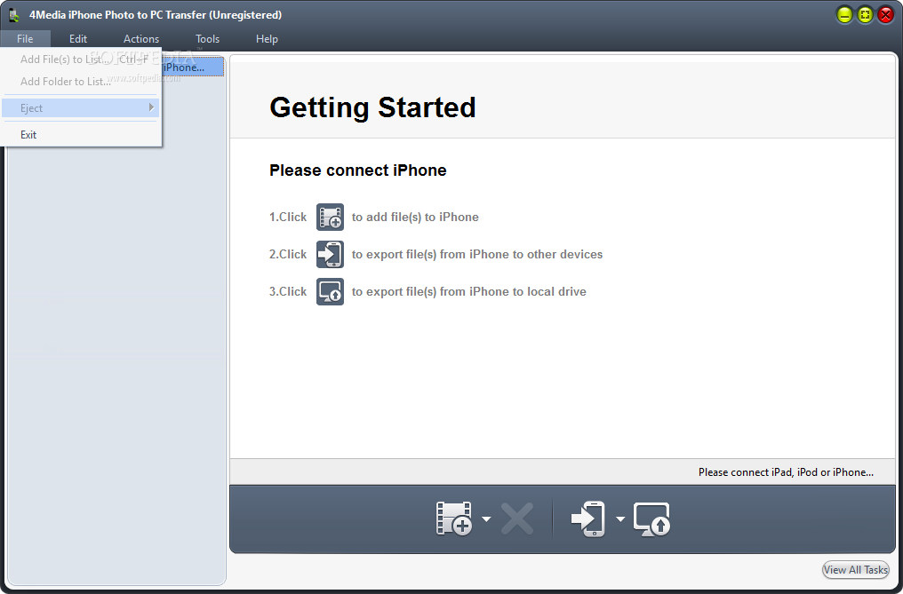
Task: Click 'to export file(s) from iPhone to other devices' text
Action: [477, 255]
